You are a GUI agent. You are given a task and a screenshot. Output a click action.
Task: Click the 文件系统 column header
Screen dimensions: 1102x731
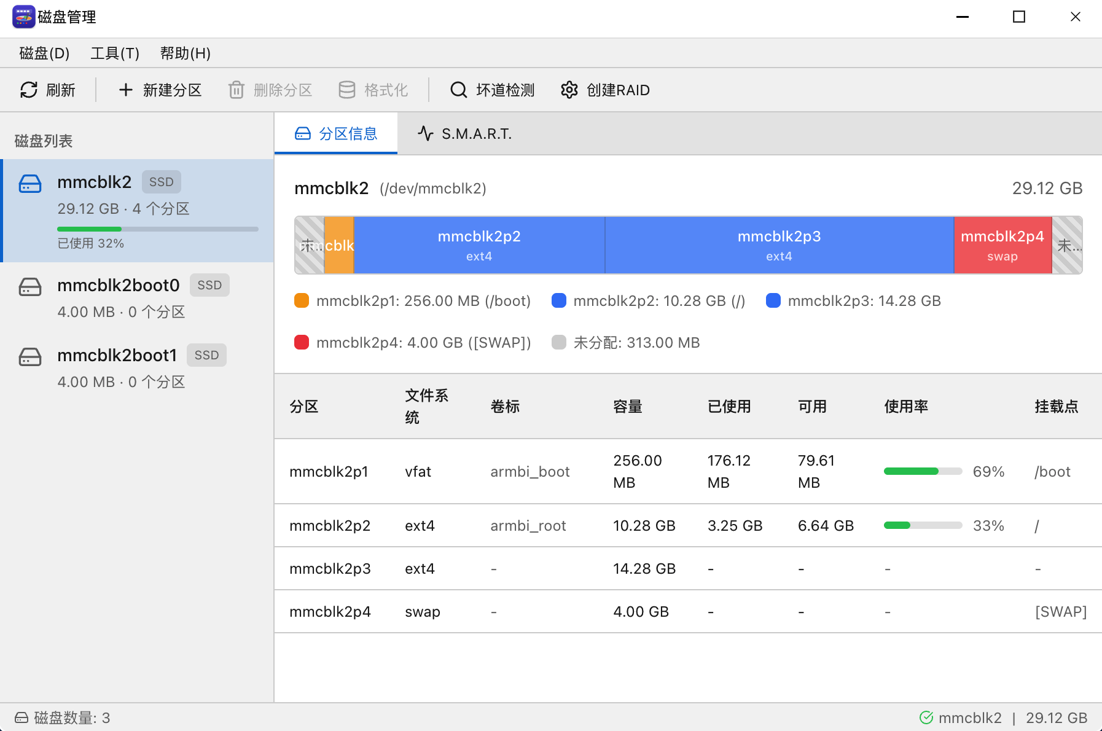427,407
